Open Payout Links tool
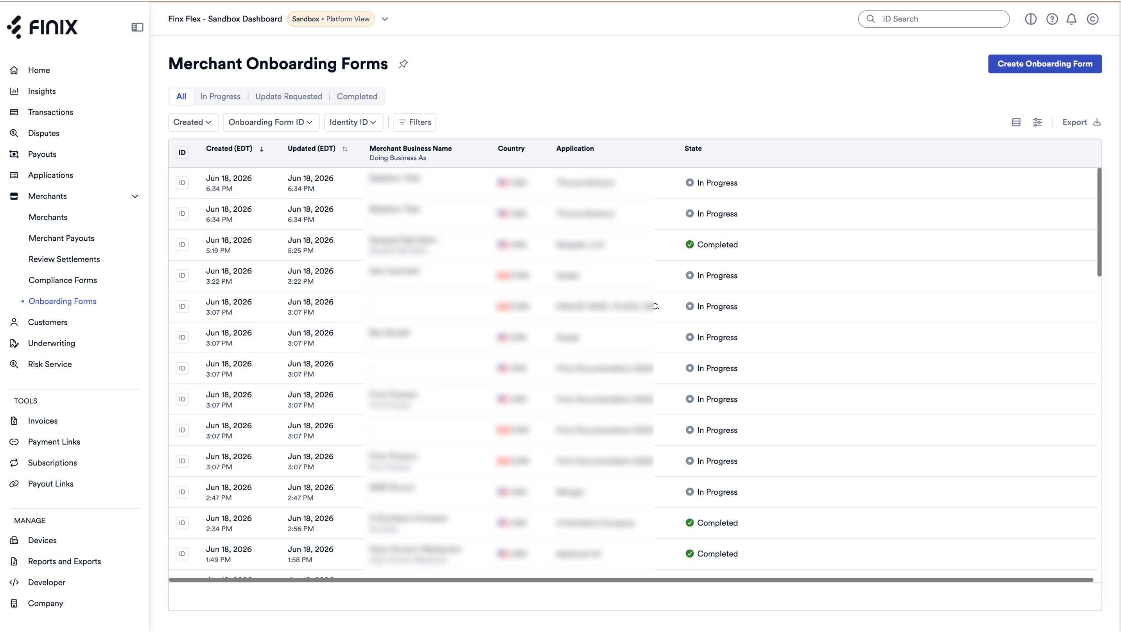The image size is (1121, 633). (50, 484)
